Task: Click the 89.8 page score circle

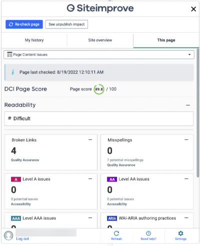Action: pos(99,89)
